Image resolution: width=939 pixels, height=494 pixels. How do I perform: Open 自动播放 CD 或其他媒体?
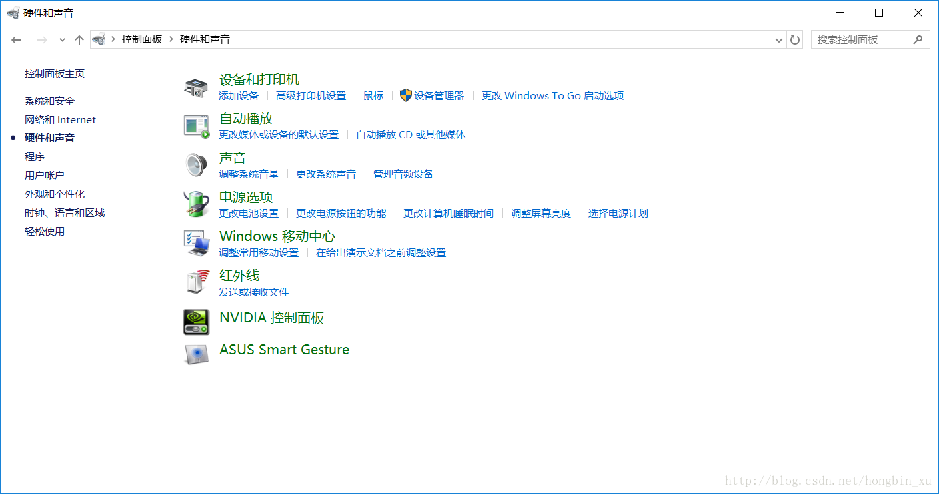pyautogui.click(x=411, y=135)
